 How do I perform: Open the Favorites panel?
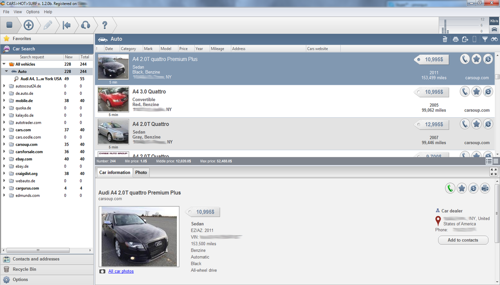[47, 38]
